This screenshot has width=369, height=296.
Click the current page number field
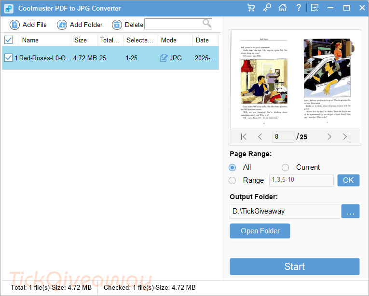point(283,137)
